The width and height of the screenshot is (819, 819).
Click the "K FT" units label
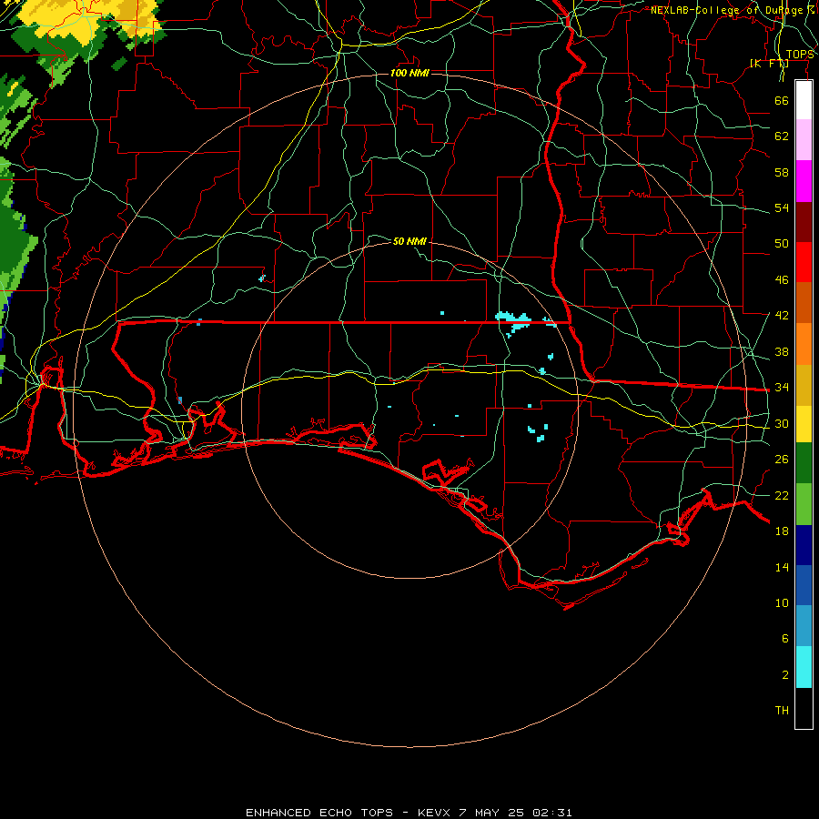click(x=769, y=64)
